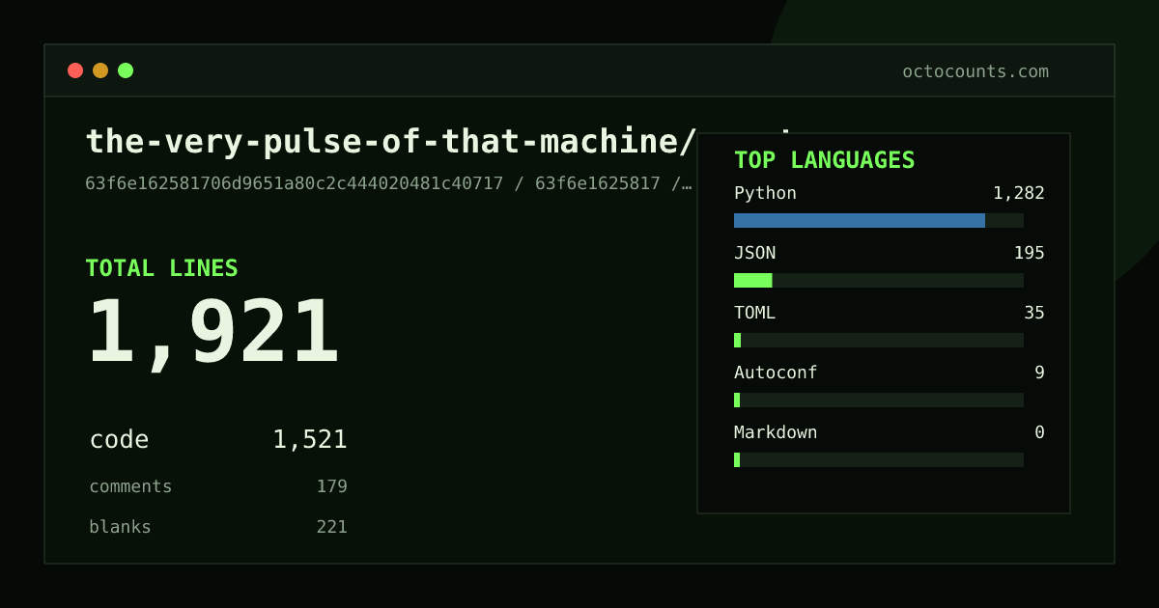Click the blue Python progress bar
Viewport: 1159px width, 608px height.
[x=860, y=220]
